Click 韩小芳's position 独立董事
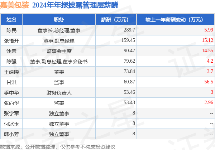This screenshot has width=215, height=150. [x=59, y=134]
